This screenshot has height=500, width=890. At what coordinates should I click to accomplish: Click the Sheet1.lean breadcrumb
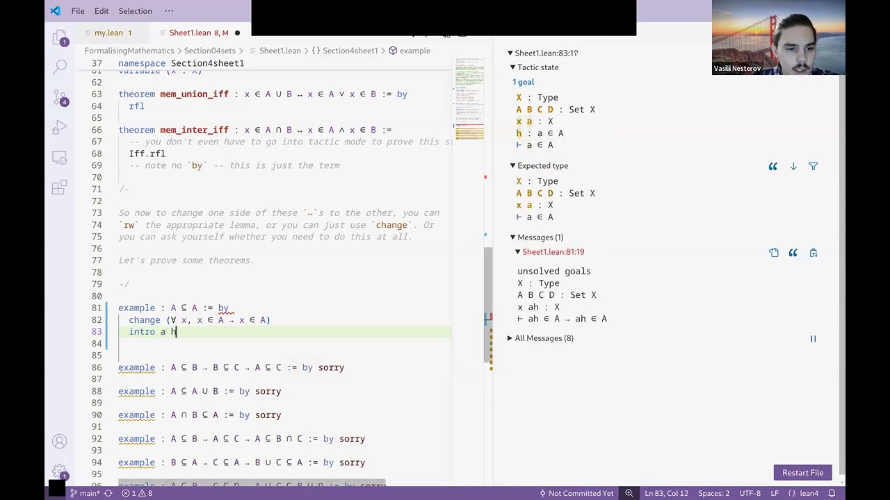click(x=280, y=51)
